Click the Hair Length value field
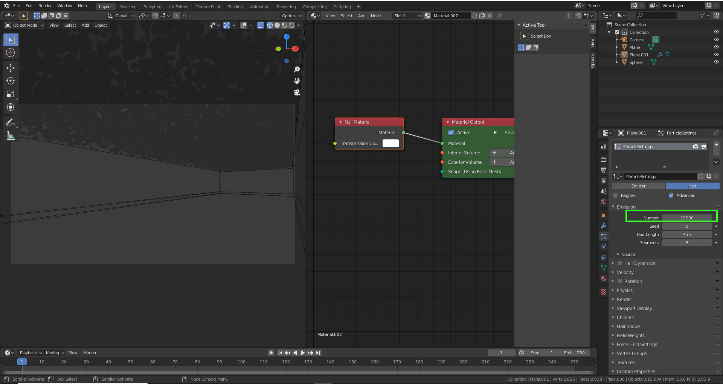 pos(686,234)
